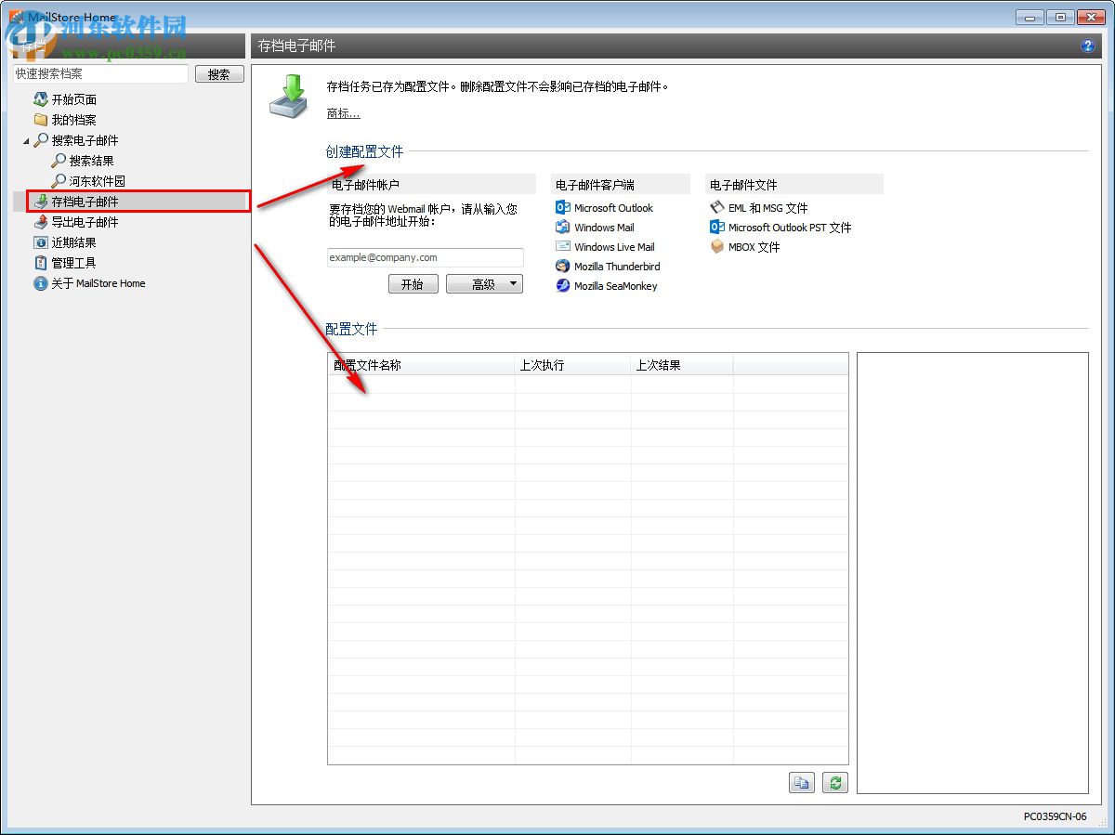Click the Windows Live Mail icon
1115x835 pixels.
(563, 247)
